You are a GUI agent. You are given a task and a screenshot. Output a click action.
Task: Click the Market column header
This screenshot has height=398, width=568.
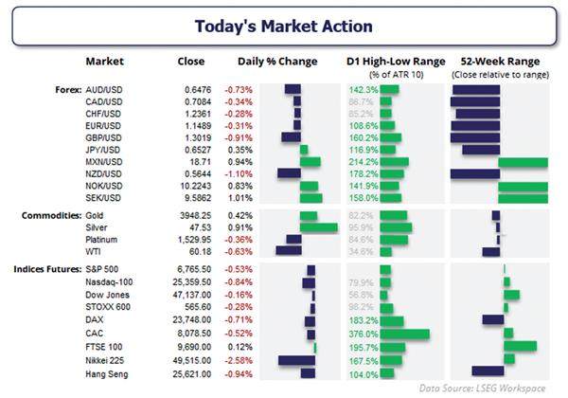[x=105, y=63]
